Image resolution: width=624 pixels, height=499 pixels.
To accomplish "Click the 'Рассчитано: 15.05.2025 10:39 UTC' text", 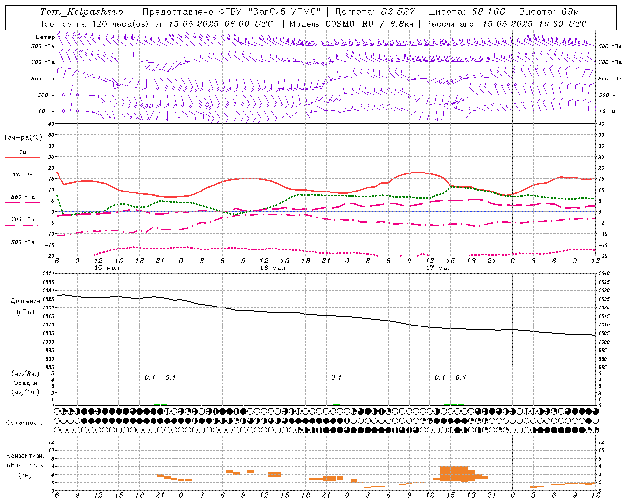I will pyautogui.click(x=506, y=24).
